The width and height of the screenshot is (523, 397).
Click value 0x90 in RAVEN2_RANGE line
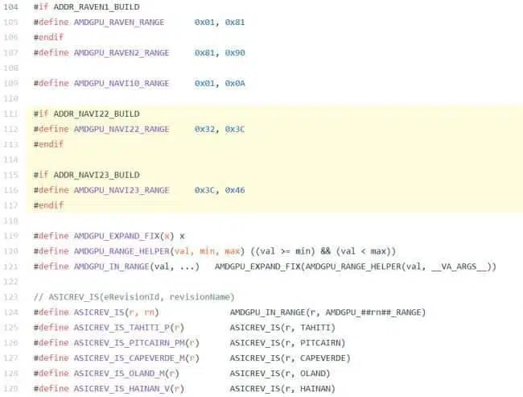[235, 53]
